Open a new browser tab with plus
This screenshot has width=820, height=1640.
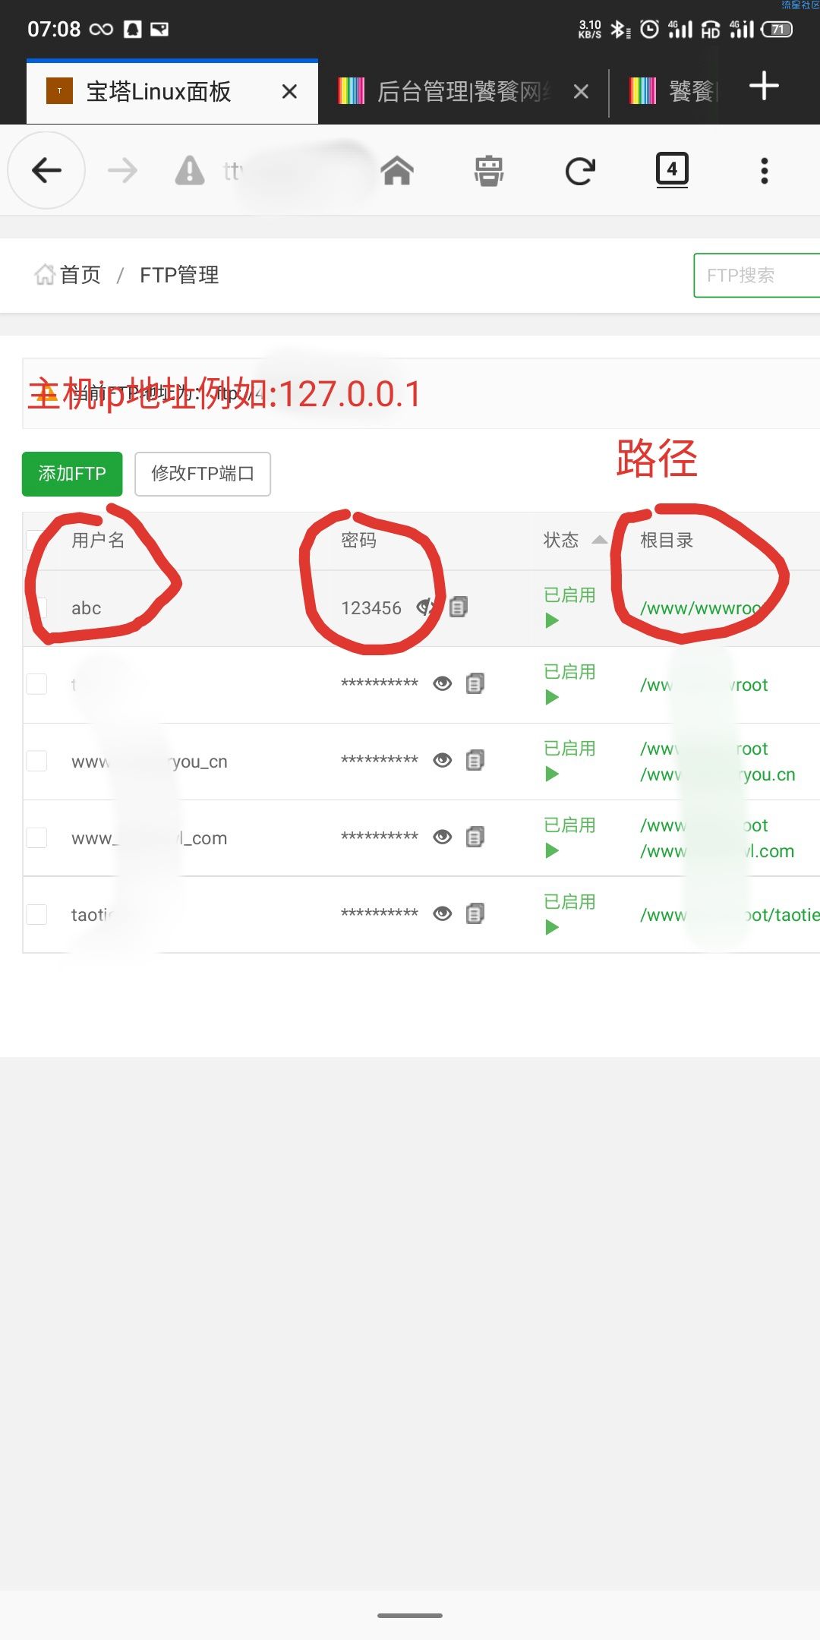click(x=764, y=86)
